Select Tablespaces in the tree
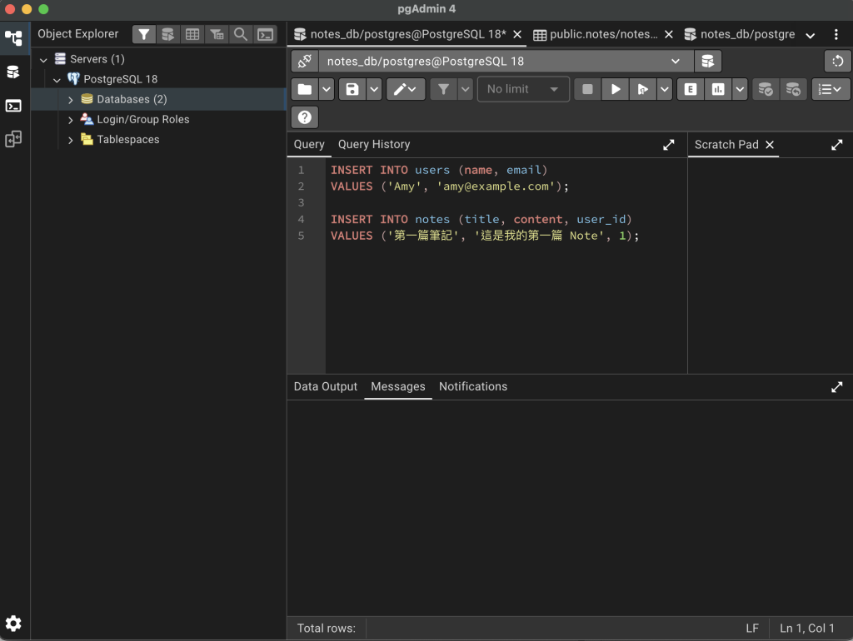This screenshot has height=641, width=853. pos(127,140)
